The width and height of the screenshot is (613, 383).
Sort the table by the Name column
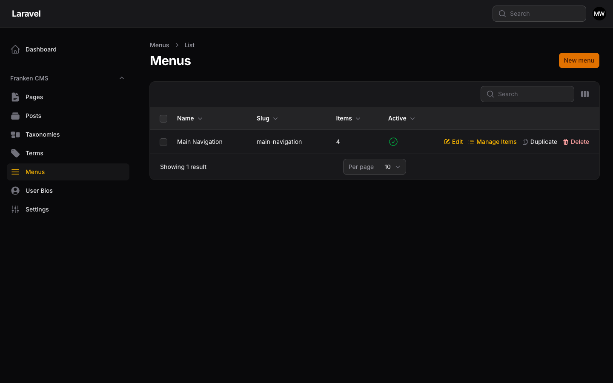189,118
